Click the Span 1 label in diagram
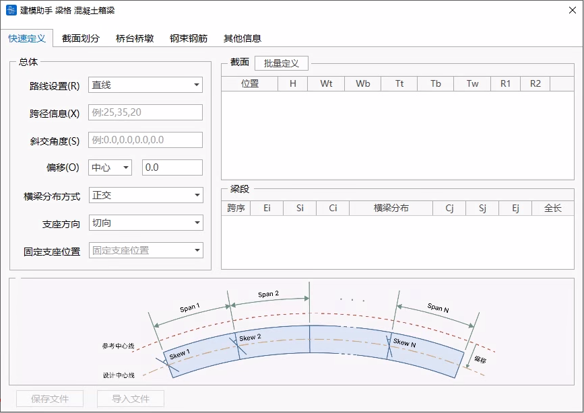 click(x=190, y=308)
